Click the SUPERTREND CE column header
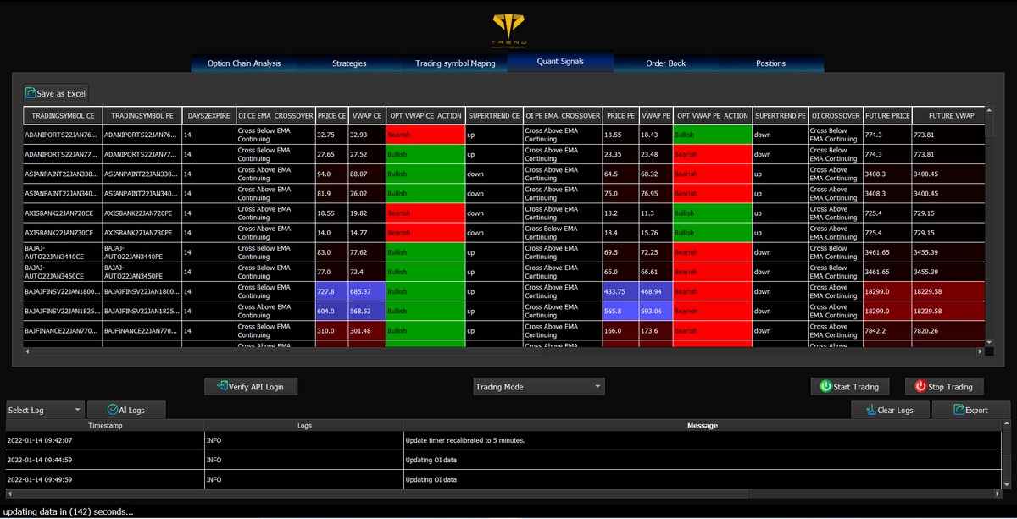Viewport: 1017px width, 519px height. coord(494,115)
